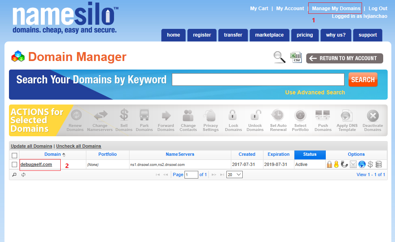Image resolution: width=395 pixels, height=242 pixels.
Task: Click the Set Auto Renewal clock icon
Action: click(x=278, y=115)
